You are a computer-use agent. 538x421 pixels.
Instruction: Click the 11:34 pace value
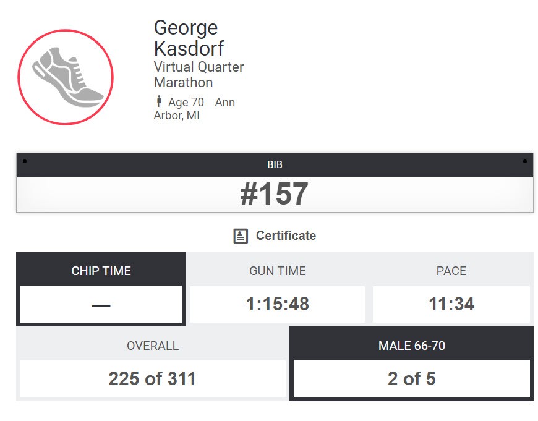pyautogui.click(x=451, y=304)
